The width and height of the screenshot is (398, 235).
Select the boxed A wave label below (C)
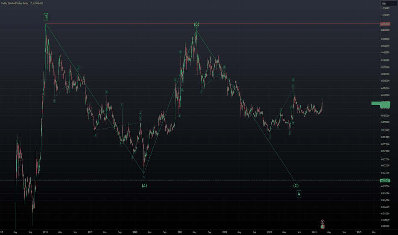(299, 194)
